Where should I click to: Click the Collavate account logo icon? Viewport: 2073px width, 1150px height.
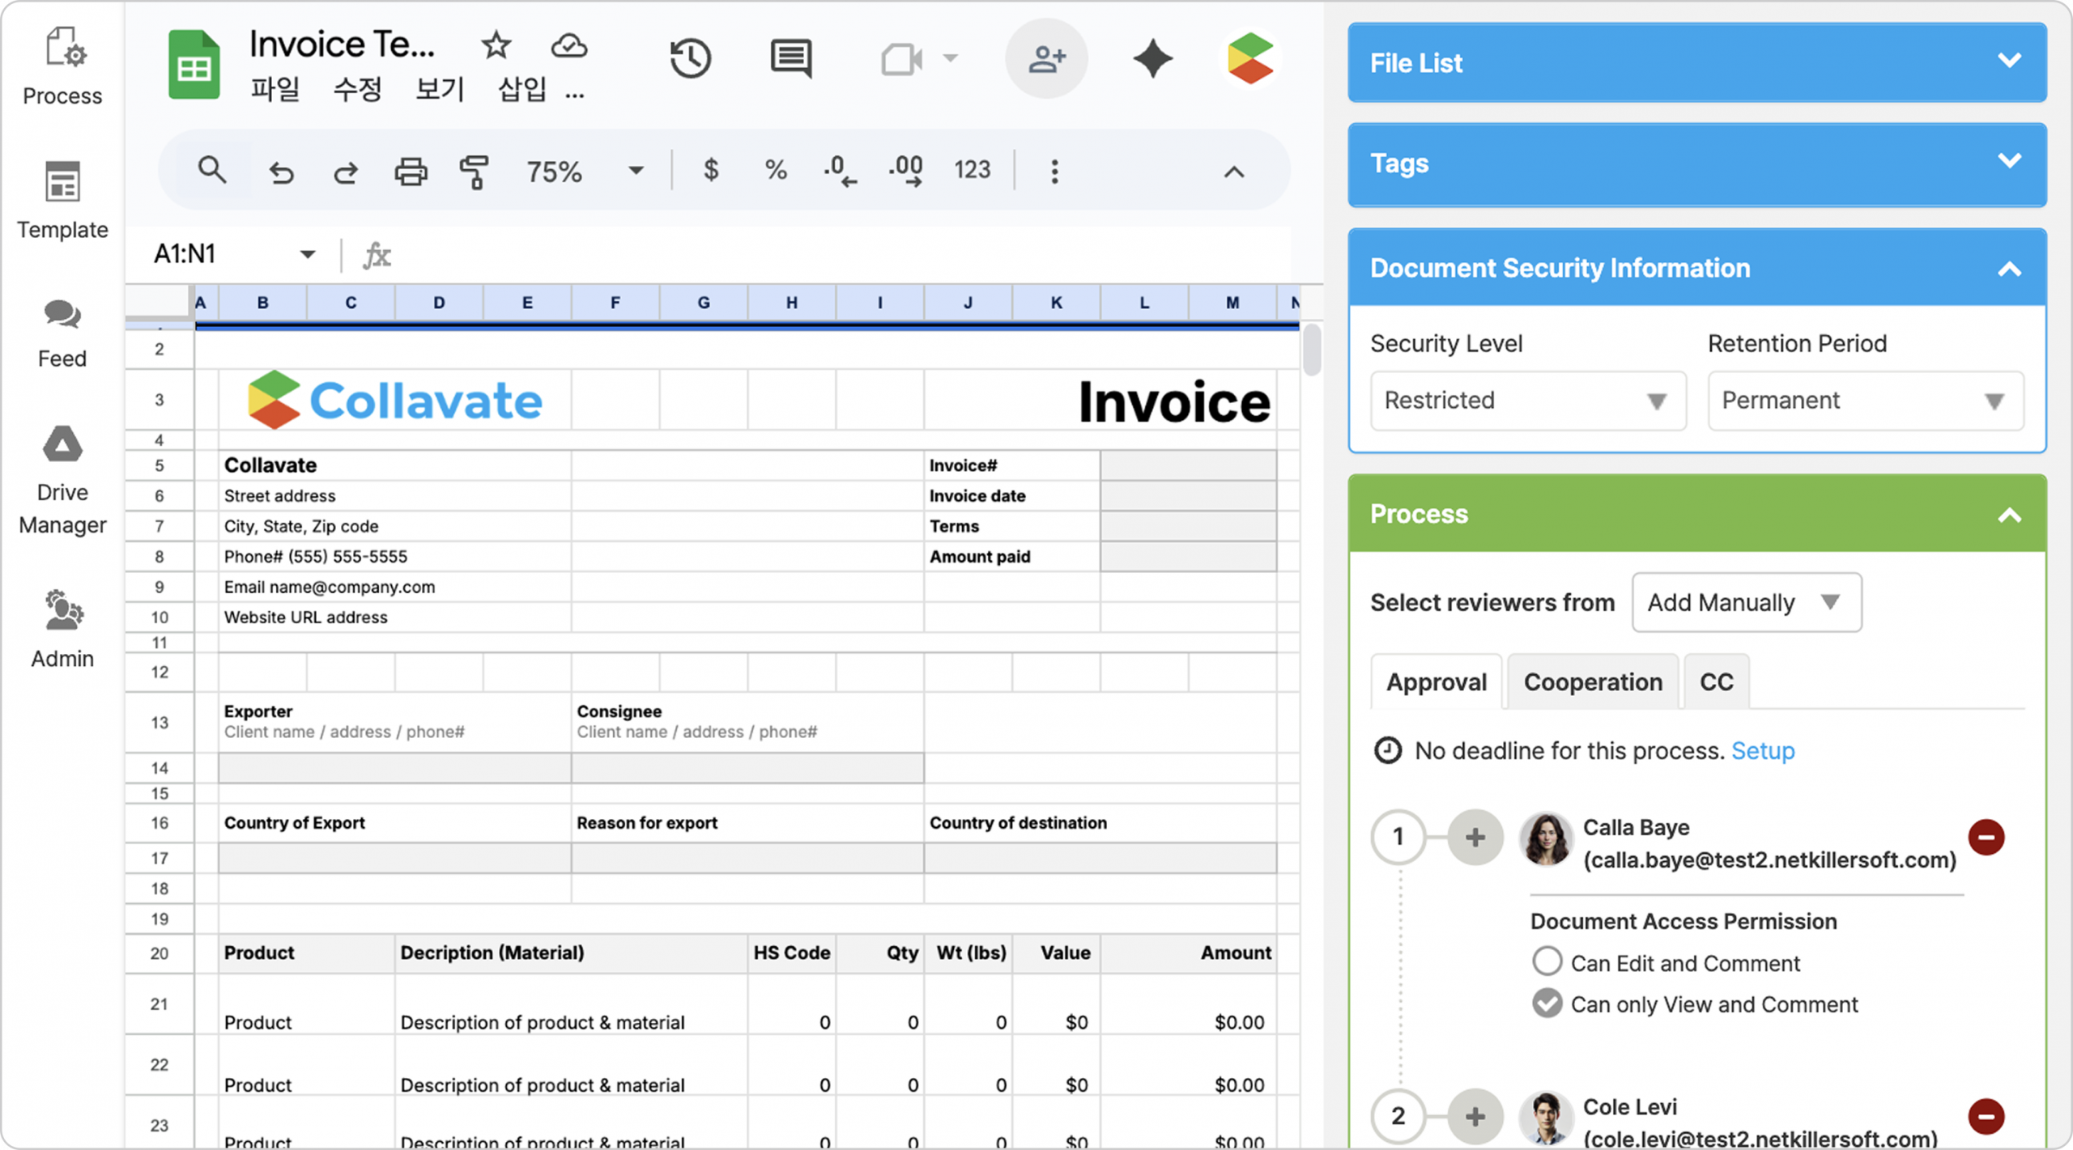(1249, 58)
